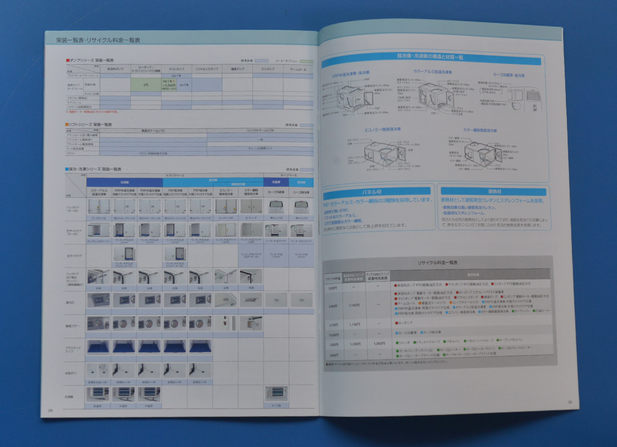Click the カーゴベース table header

[289, 176]
